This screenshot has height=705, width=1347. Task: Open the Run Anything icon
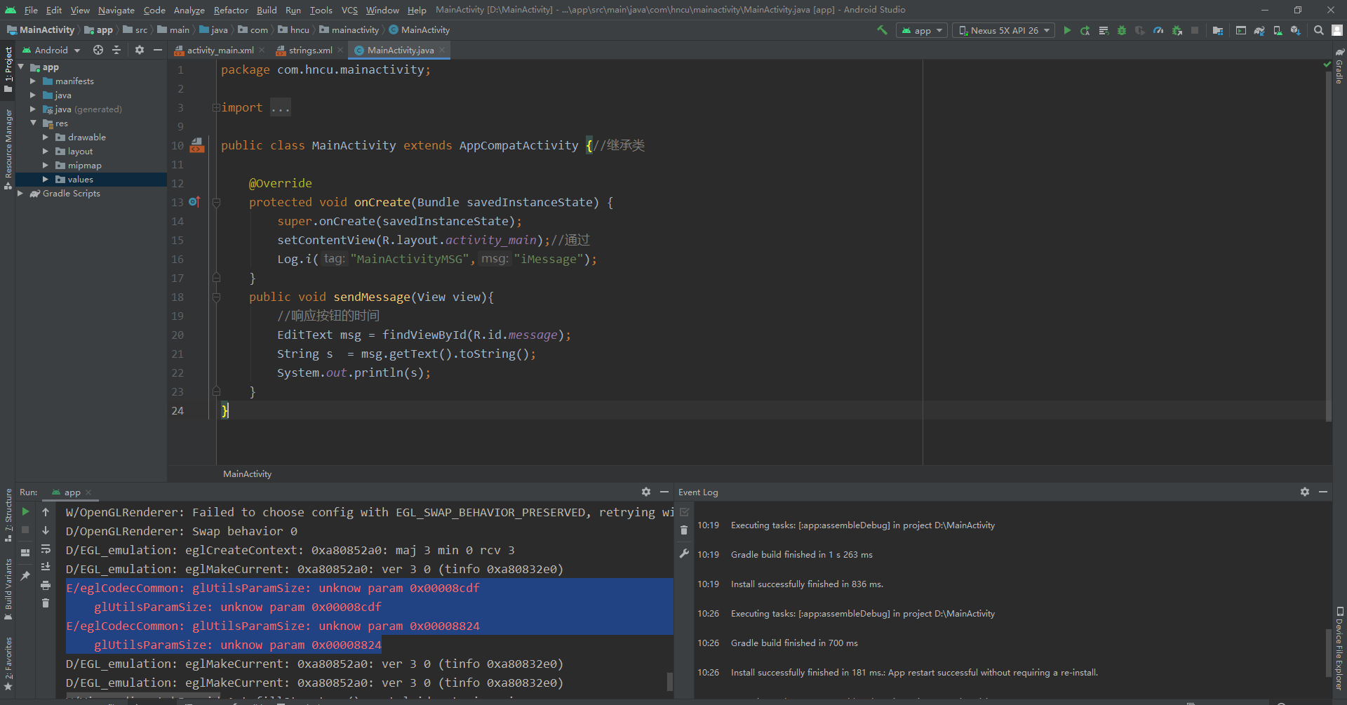click(x=1241, y=30)
